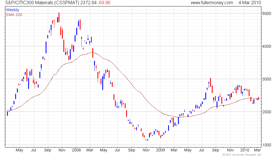Click the 'Weekly' chart interval label

[12, 10]
